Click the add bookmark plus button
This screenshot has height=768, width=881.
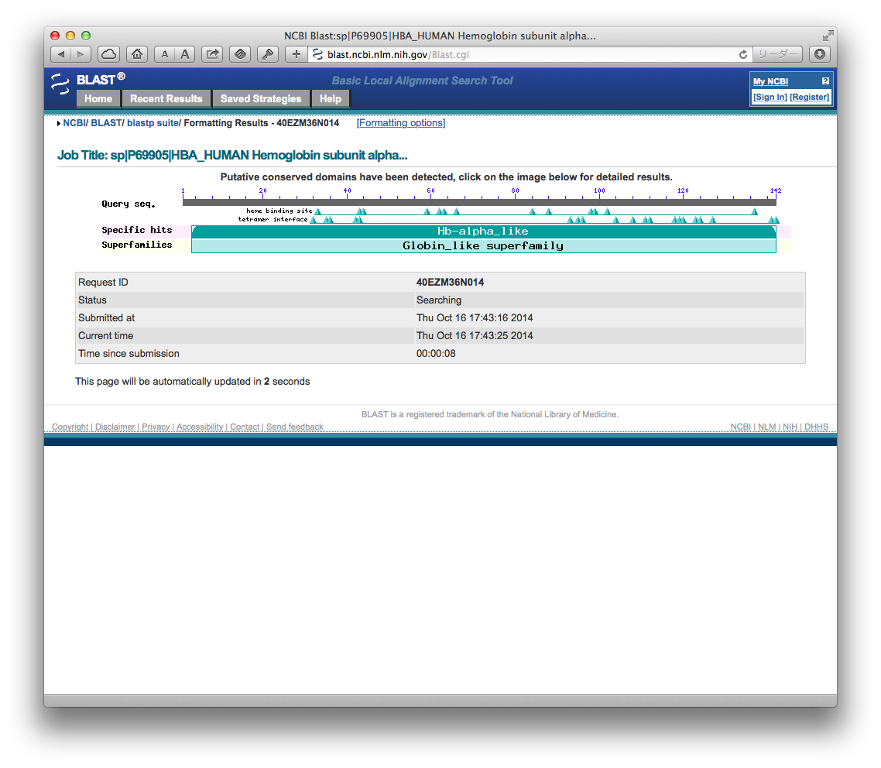[296, 54]
